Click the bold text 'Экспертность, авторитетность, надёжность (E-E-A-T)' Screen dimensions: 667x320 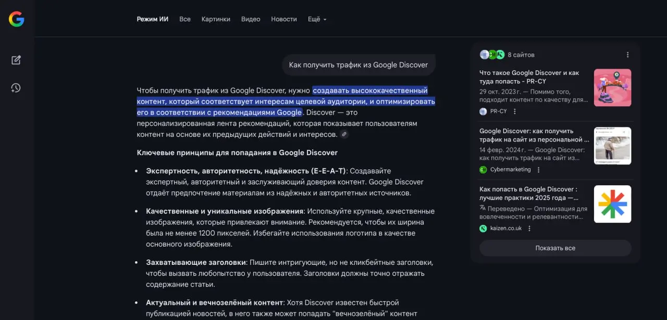click(x=246, y=171)
